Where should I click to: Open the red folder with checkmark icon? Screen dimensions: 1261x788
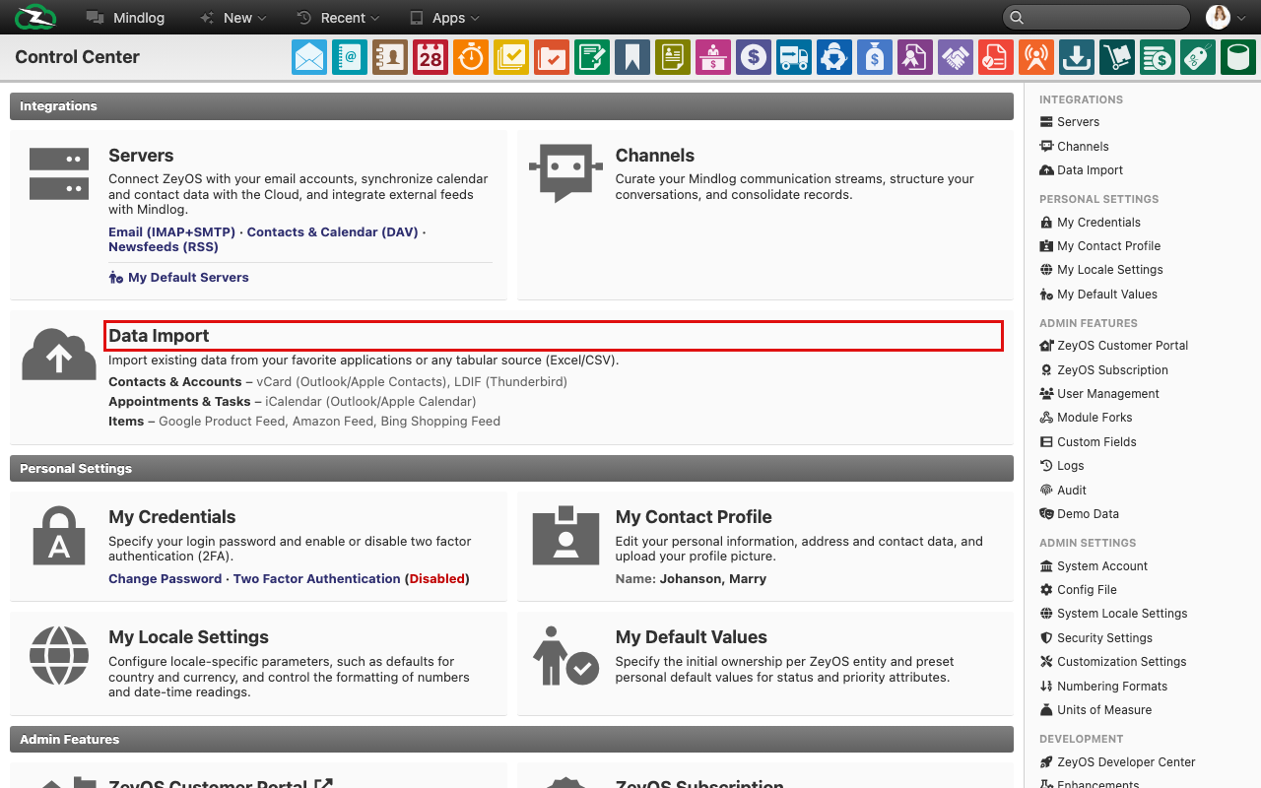pos(552,57)
